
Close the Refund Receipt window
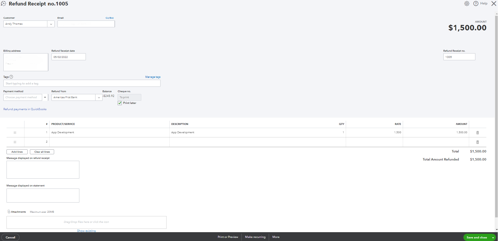point(494,4)
